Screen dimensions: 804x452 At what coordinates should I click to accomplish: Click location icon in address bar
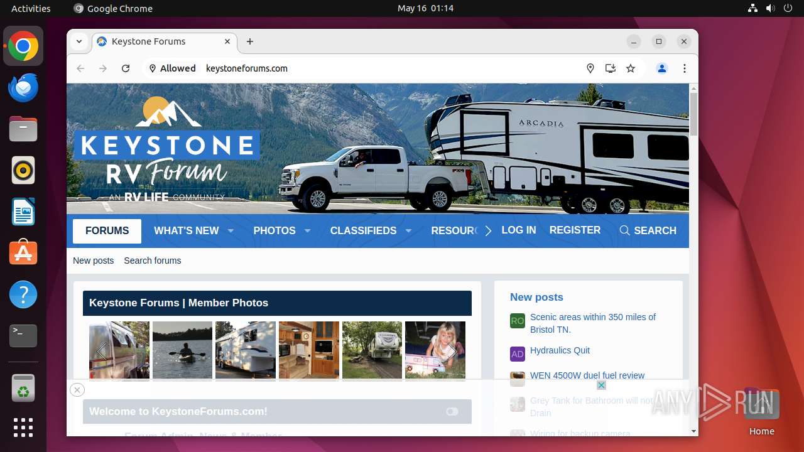[590, 68]
